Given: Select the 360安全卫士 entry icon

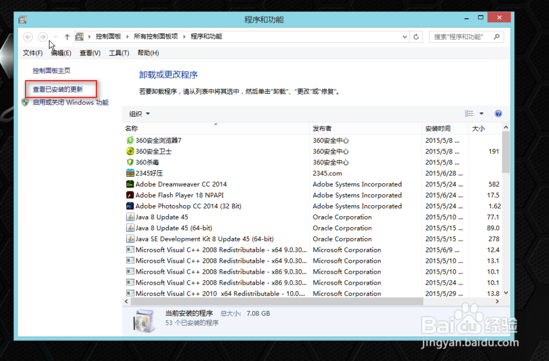Looking at the screenshot, I should click(130, 151).
